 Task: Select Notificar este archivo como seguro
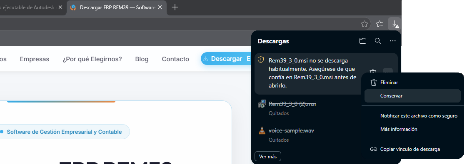(412, 116)
